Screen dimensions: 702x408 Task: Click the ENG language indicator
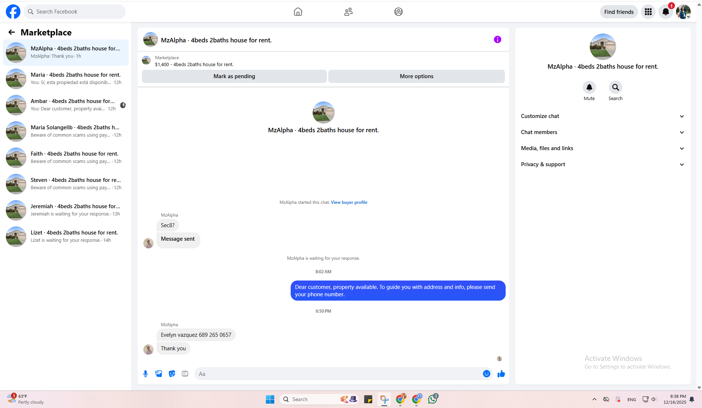click(632, 400)
